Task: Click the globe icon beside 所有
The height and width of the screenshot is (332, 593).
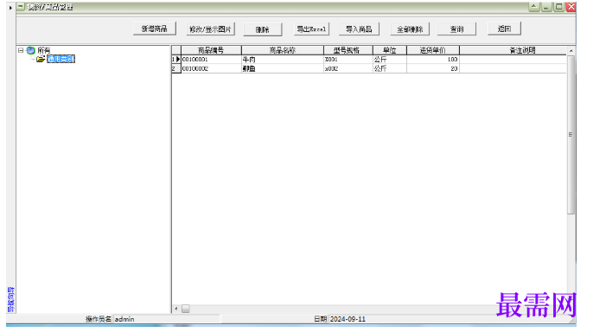Action: (x=30, y=50)
